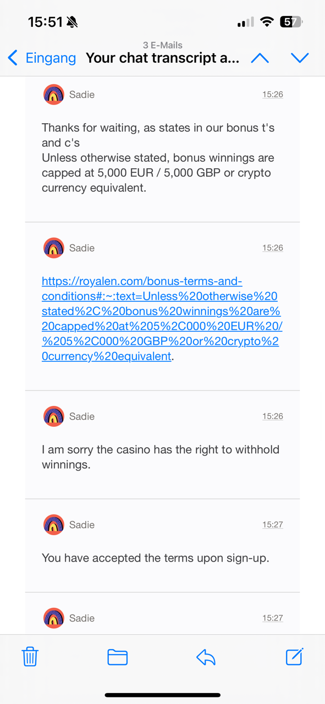The image size is (325, 704).
Task: Open the royalen.com bonus terms link
Action: tap(163, 318)
